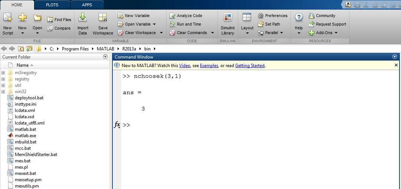This screenshot has height=189, width=401.
Task: Select lcdata.xml file
Action: pos(25,110)
